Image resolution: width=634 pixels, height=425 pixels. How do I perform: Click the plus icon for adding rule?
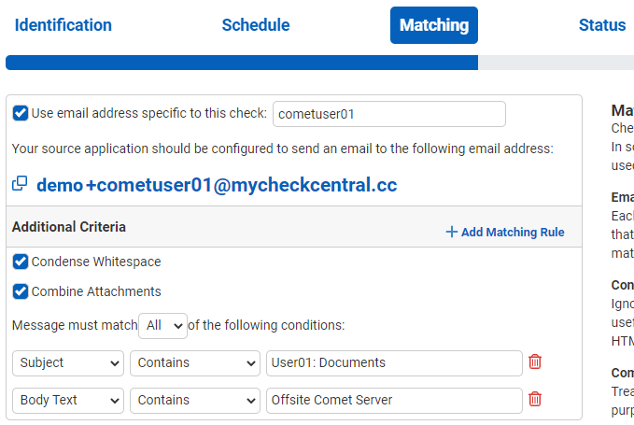point(452,232)
